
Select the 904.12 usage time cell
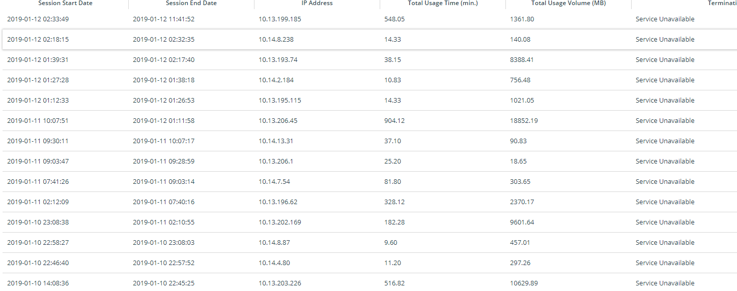point(394,121)
